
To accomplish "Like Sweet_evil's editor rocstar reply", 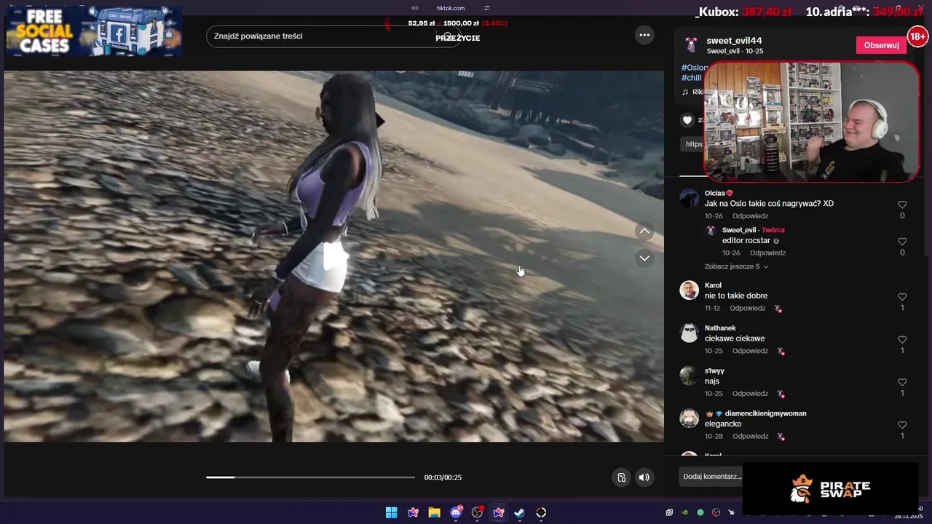I will 902,242.
